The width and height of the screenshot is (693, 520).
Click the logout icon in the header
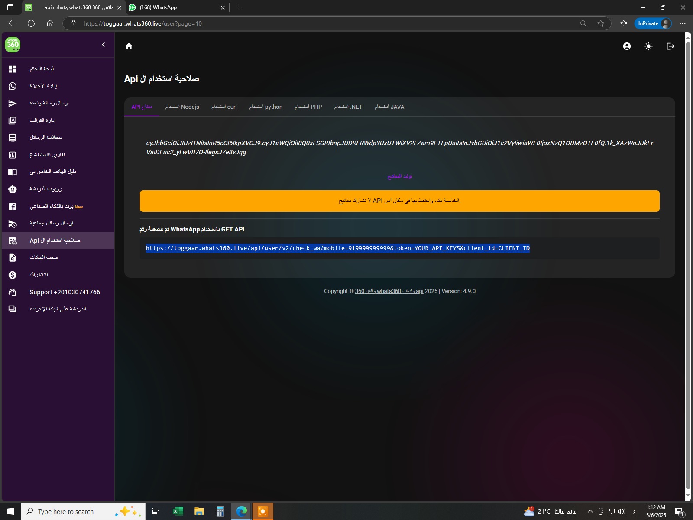tap(670, 46)
